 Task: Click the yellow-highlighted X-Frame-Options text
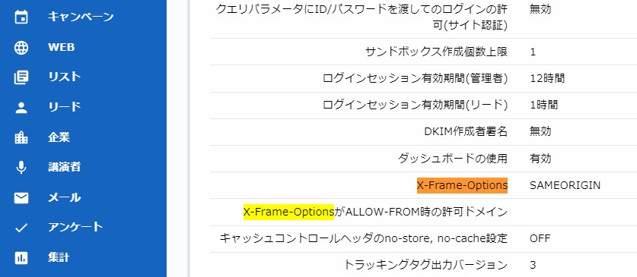point(288,212)
